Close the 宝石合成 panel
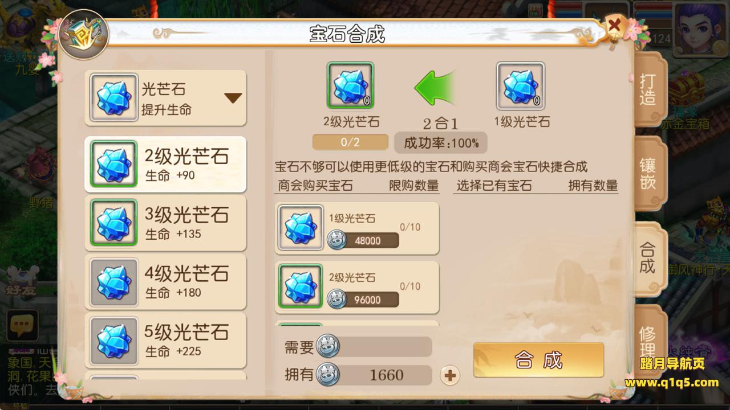 [614, 26]
